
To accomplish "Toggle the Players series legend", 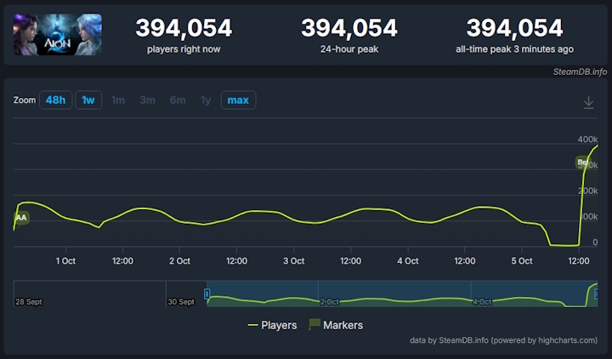I will pyautogui.click(x=272, y=325).
